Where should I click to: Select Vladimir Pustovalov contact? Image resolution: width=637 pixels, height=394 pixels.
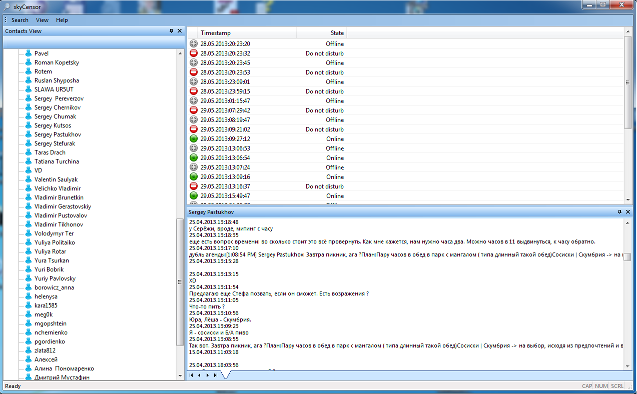pyautogui.click(x=61, y=215)
